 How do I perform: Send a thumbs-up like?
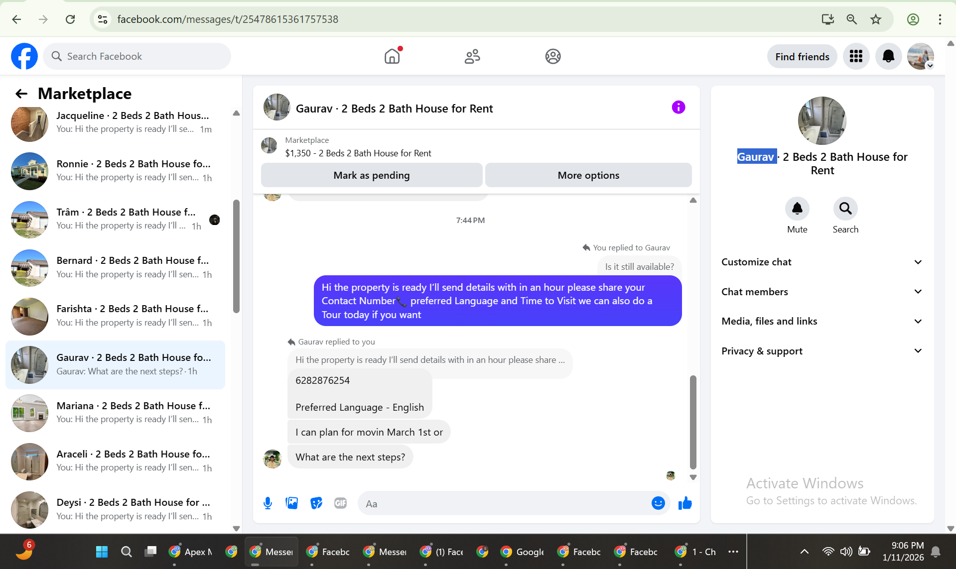(x=685, y=503)
